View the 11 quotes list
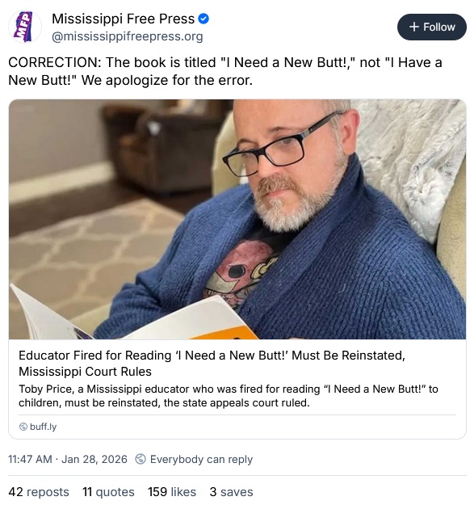 pyautogui.click(x=108, y=492)
